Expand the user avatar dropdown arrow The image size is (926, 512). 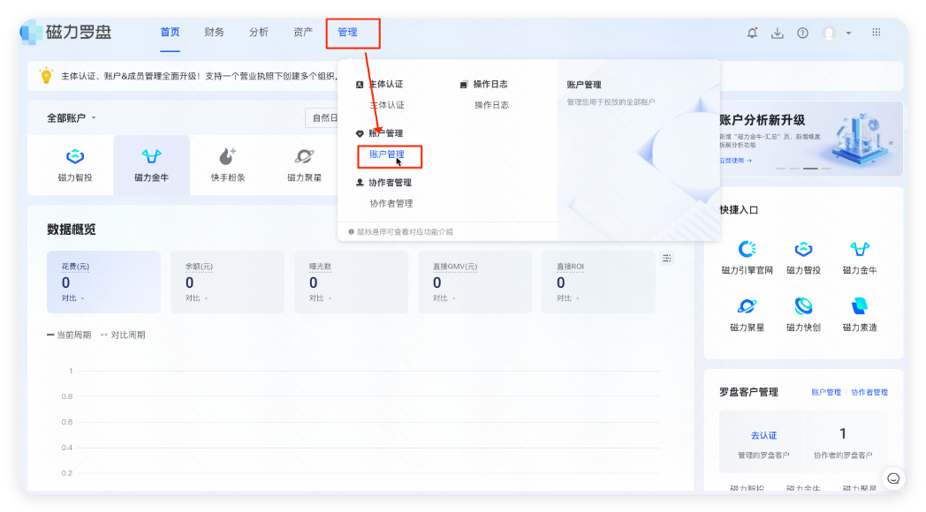(x=848, y=33)
